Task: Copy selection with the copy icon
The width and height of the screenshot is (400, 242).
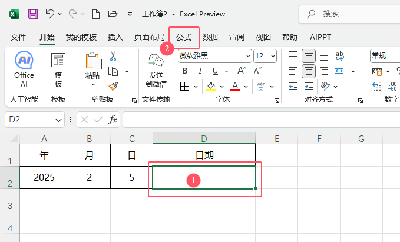Action: click(x=113, y=71)
